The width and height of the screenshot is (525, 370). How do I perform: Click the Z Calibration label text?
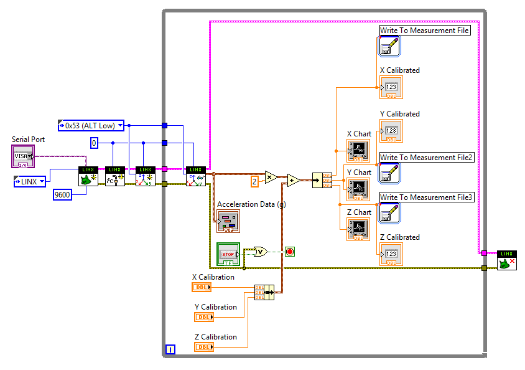point(216,337)
